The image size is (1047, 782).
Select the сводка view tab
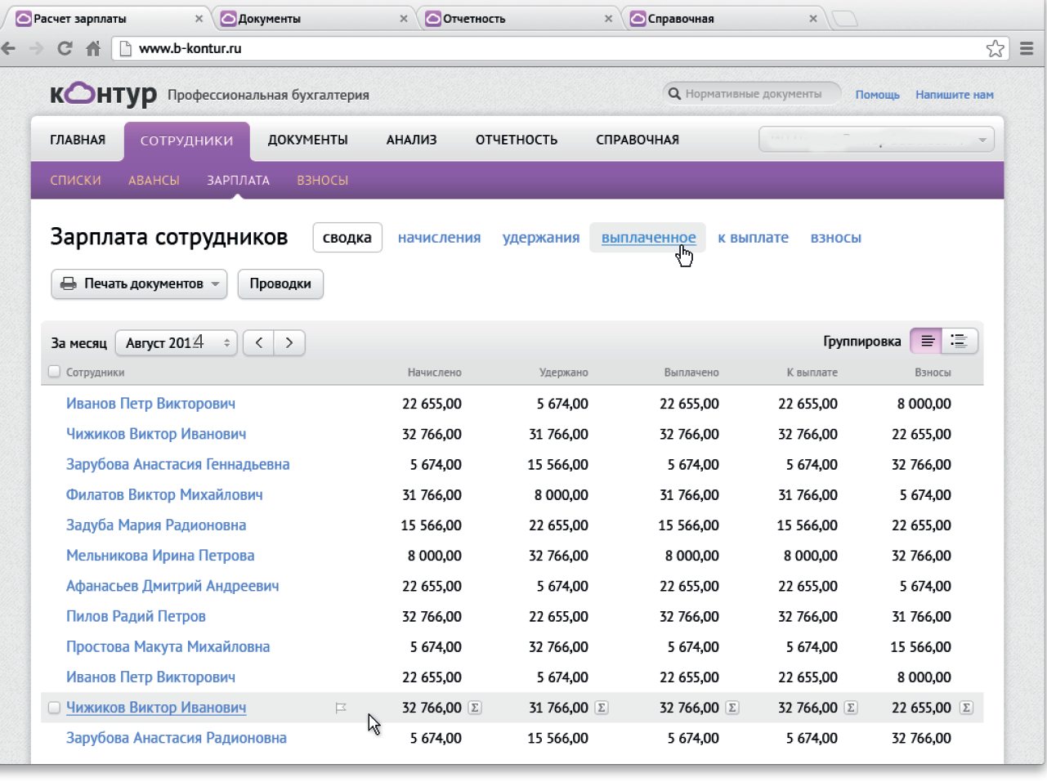(347, 238)
